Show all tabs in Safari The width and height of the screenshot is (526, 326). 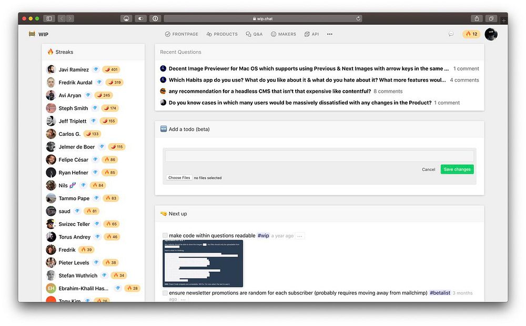point(491,18)
